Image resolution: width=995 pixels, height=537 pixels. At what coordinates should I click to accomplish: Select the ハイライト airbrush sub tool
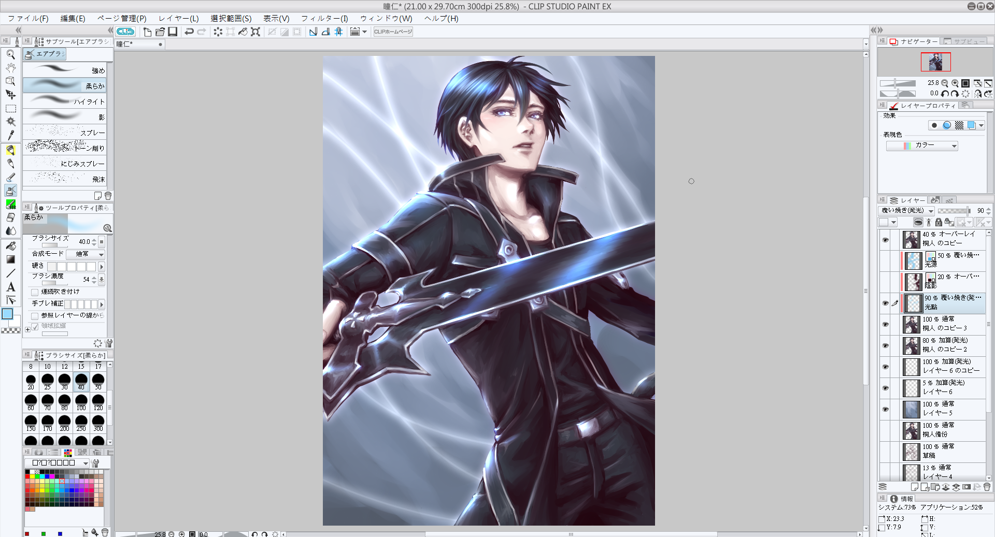point(65,101)
